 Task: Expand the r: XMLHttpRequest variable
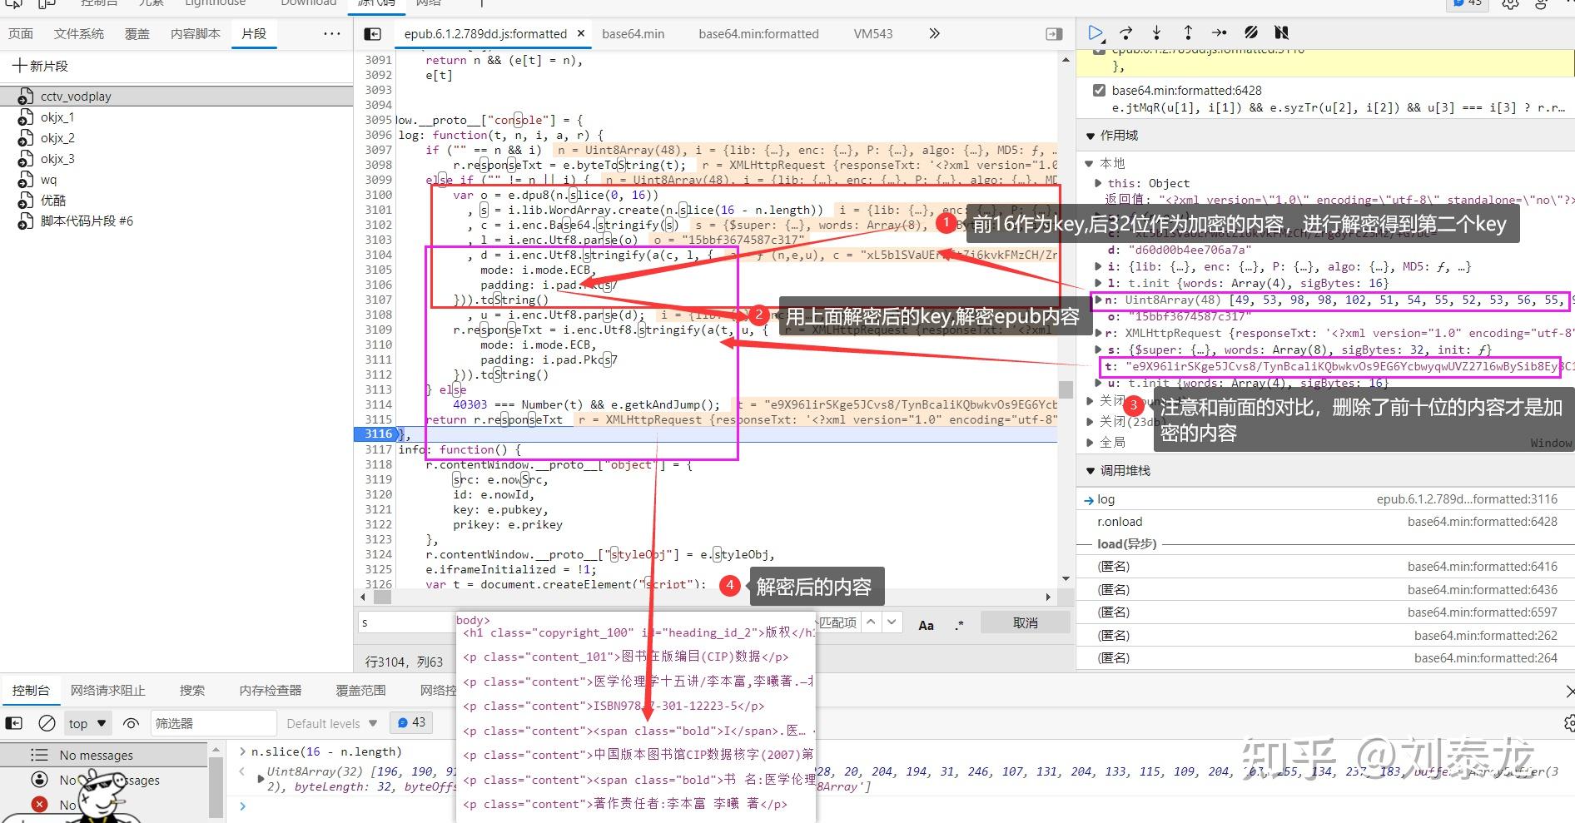(x=1099, y=334)
